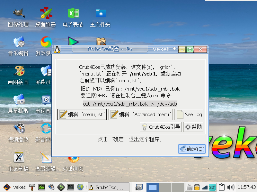
Task: Close the Grub4Dos配置 window
Action: (200, 49)
